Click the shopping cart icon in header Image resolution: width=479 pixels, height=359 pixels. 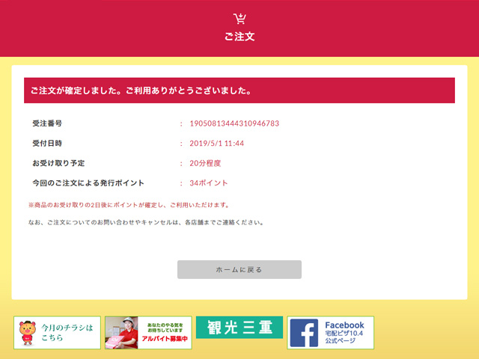tap(239, 19)
